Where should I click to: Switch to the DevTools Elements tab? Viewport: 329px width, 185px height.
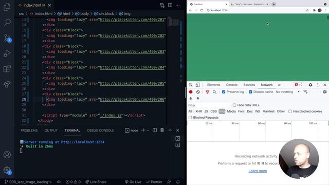tap(214, 85)
